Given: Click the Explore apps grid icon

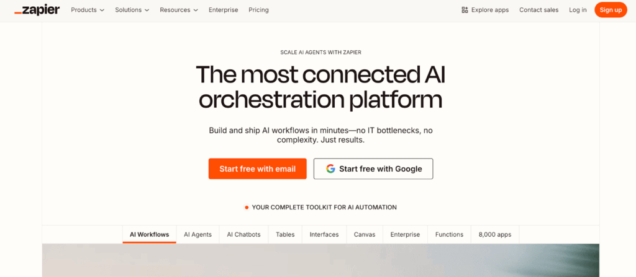Looking at the screenshot, I should [465, 10].
